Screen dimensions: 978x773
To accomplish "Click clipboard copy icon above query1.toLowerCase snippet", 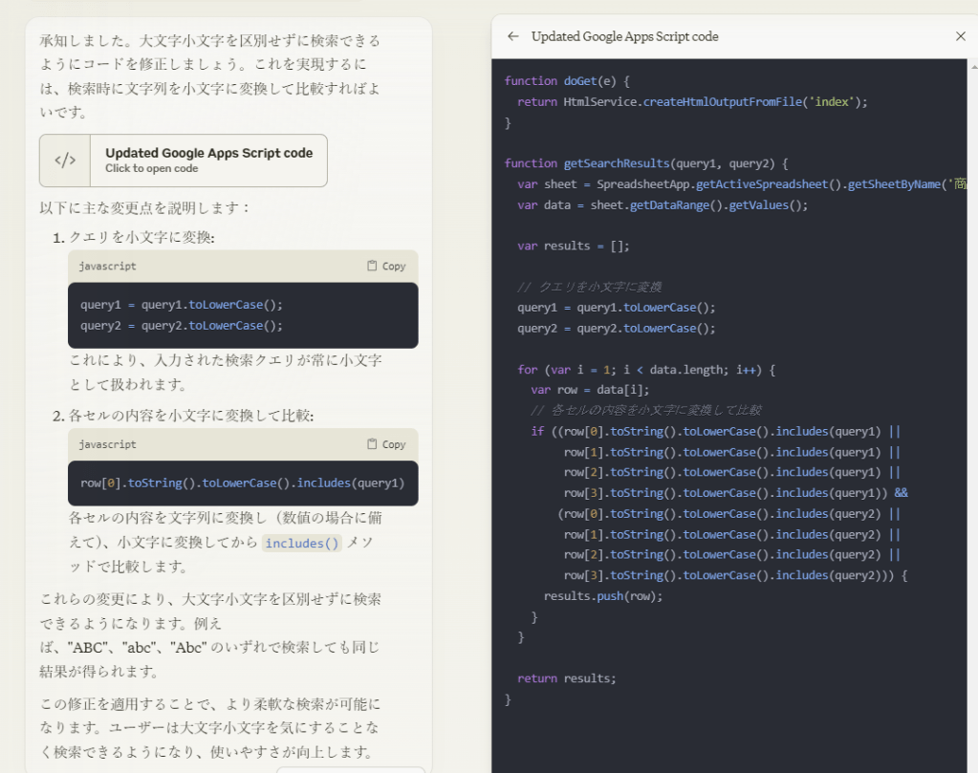I will pos(373,266).
